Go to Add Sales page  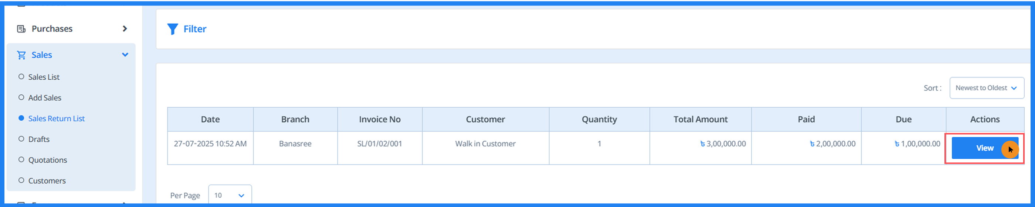click(x=45, y=98)
